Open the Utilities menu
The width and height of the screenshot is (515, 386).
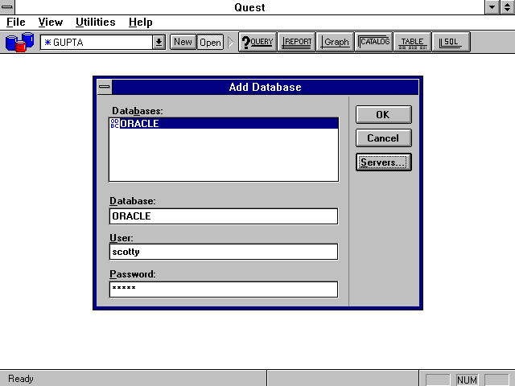click(95, 23)
